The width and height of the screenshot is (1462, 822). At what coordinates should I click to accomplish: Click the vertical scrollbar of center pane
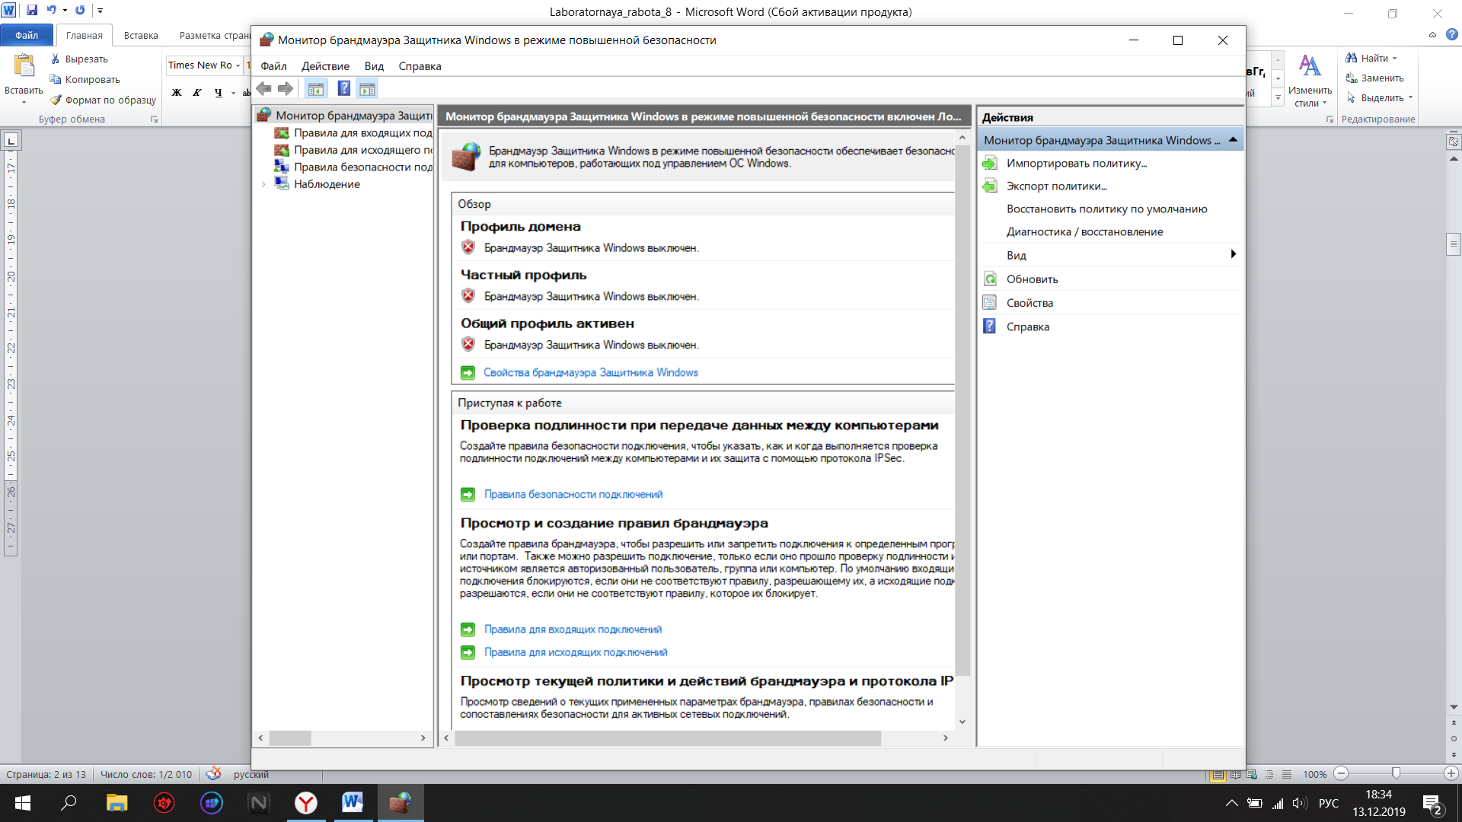(x=962, y=411)
